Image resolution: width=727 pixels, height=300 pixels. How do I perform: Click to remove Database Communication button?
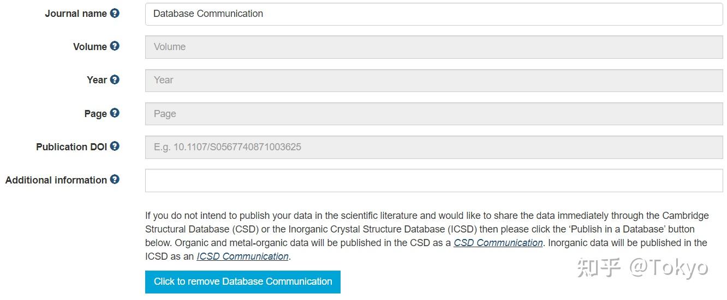coord(242,282)
